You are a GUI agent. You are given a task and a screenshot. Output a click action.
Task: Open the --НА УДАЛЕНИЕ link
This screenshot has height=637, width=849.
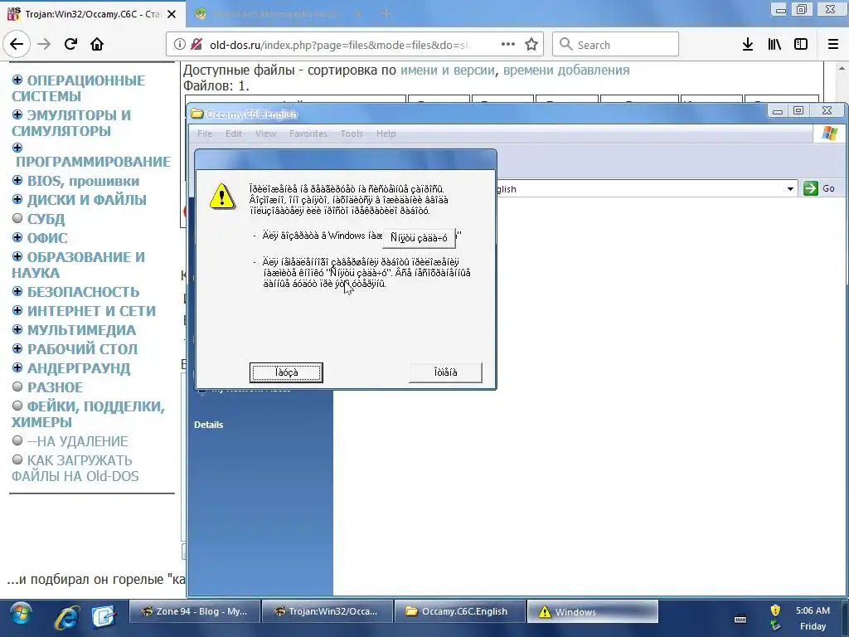(x=77, y=441)
